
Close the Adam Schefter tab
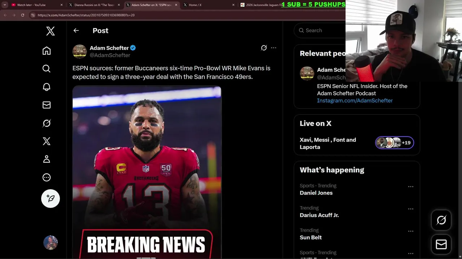click(176, 5)
